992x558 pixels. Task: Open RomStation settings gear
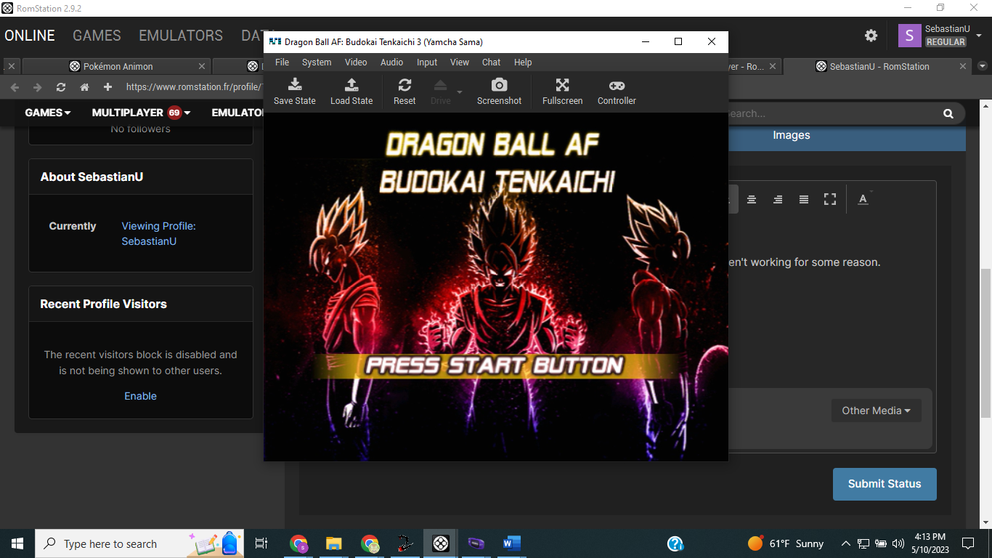click(x=871, y=36)
